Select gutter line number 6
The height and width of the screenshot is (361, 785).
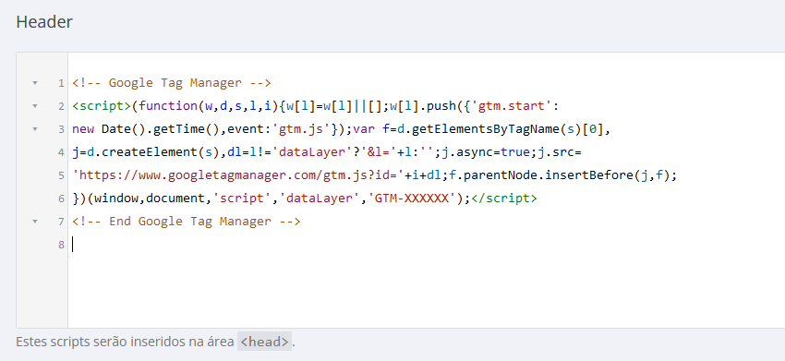61,199
